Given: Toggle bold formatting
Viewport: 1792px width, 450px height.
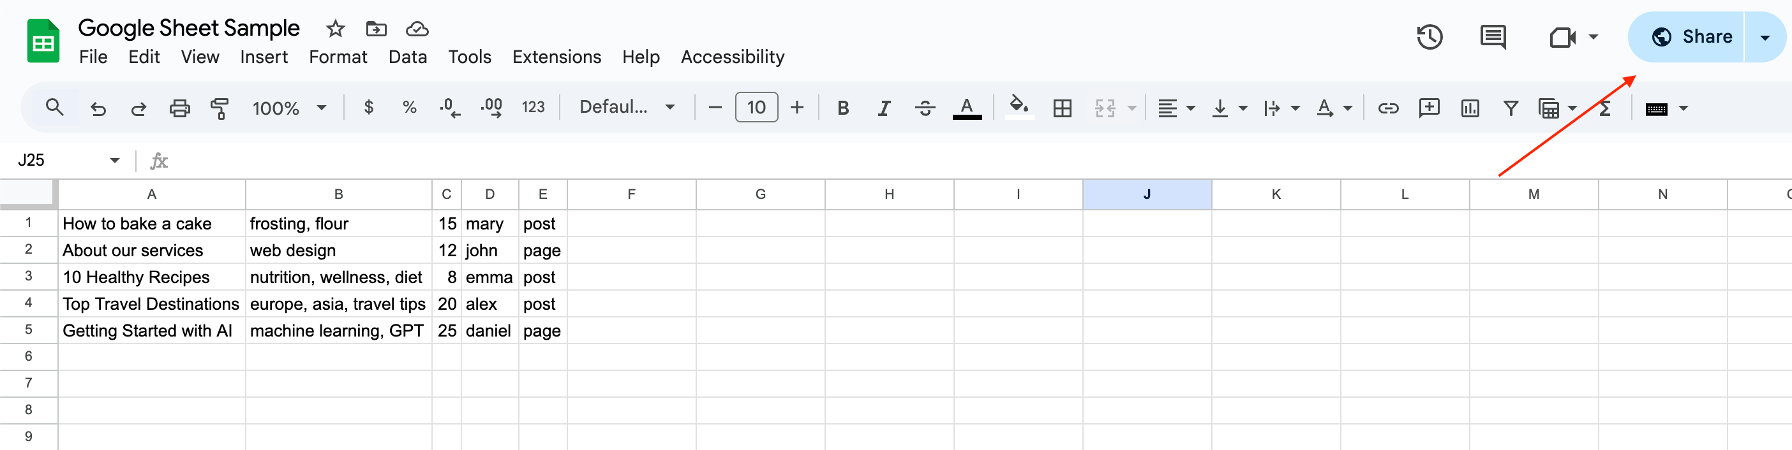Looking at the screenshot, I should (x=843, y=108).
